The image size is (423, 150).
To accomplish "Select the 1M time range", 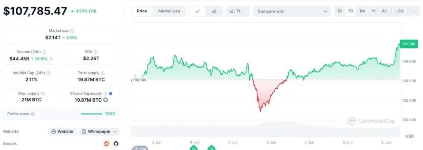I will (362, 11).
